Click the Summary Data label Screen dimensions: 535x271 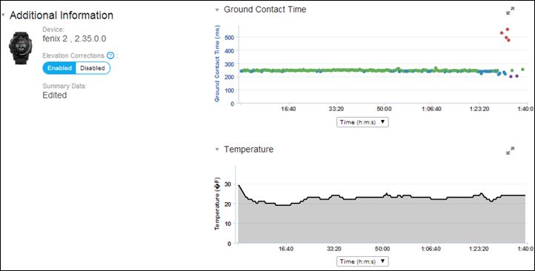point(64,86)
